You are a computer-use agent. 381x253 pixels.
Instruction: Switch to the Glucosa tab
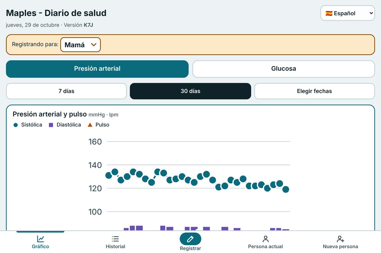point(284,69)
